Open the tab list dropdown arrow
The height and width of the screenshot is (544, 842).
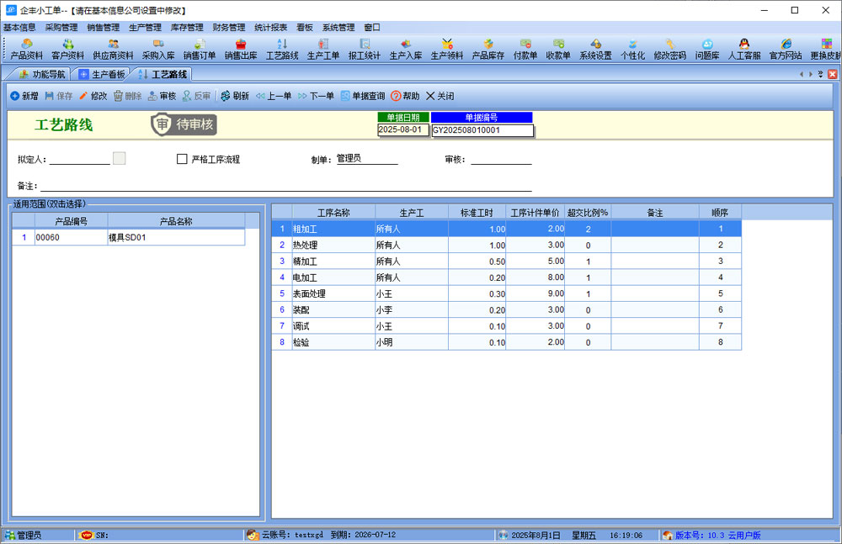[820, 75]
